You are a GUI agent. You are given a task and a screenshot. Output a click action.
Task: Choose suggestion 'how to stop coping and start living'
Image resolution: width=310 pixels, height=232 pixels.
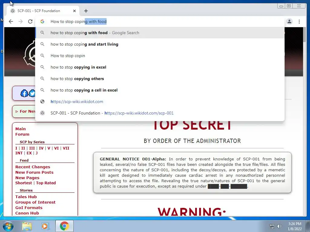click(x=160, y=44)
